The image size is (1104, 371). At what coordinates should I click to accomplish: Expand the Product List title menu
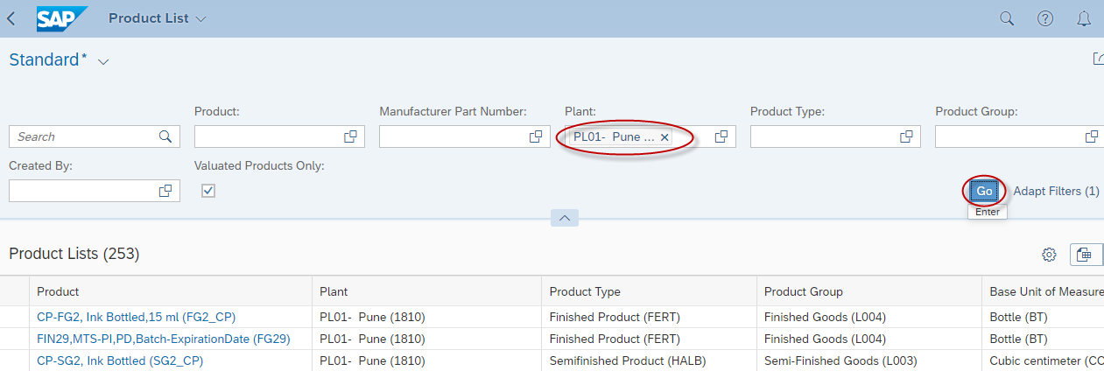click(x=201, y=18)
